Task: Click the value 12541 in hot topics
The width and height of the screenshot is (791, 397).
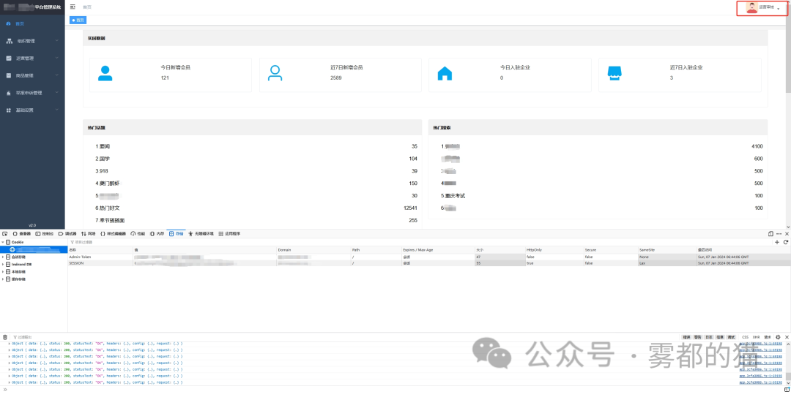Action: [410, 208]
